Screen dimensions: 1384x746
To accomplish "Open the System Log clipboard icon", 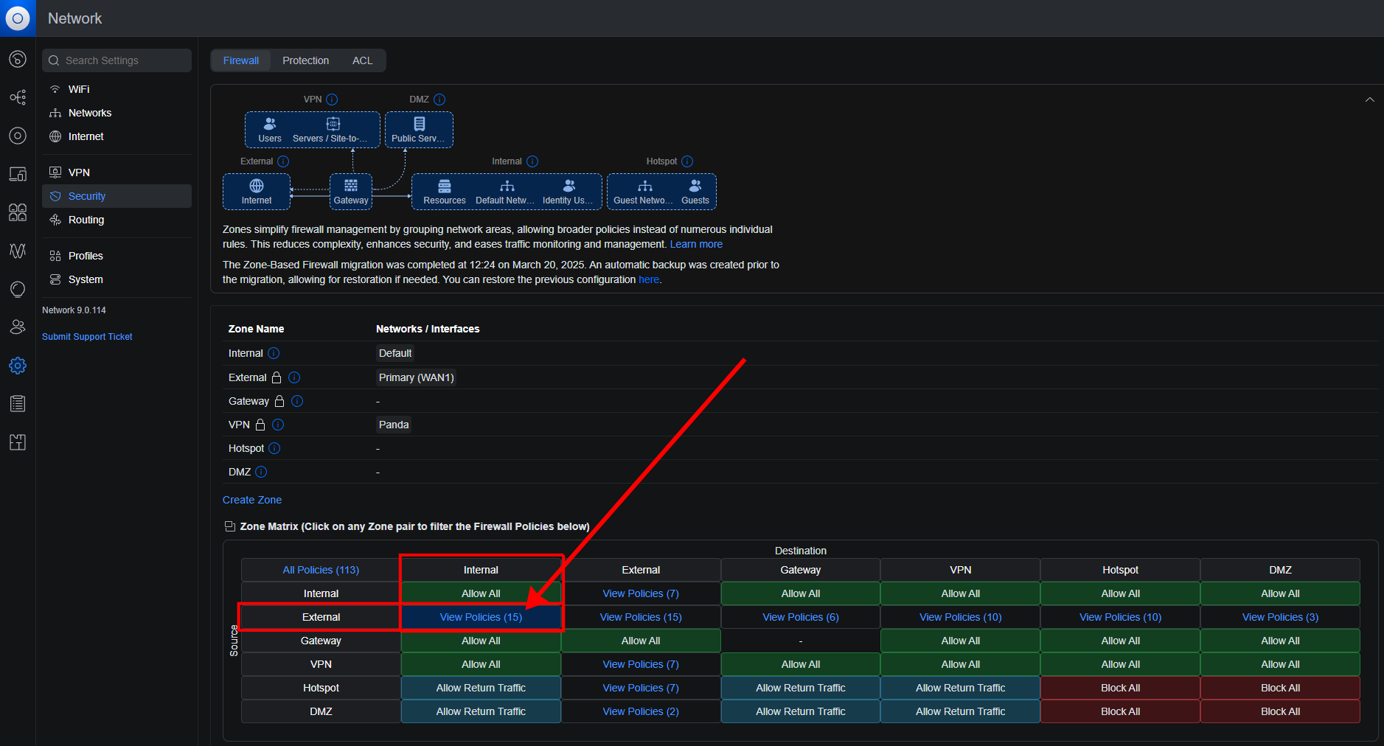I will (18, 403).
